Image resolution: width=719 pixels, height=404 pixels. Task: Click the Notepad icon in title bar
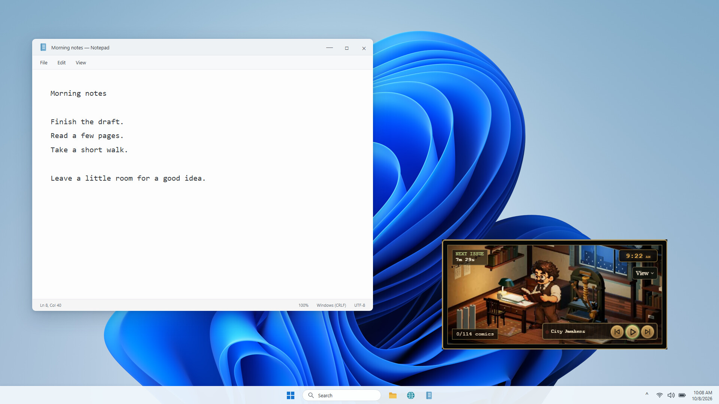pyautogui.click(x=43, y=47)
